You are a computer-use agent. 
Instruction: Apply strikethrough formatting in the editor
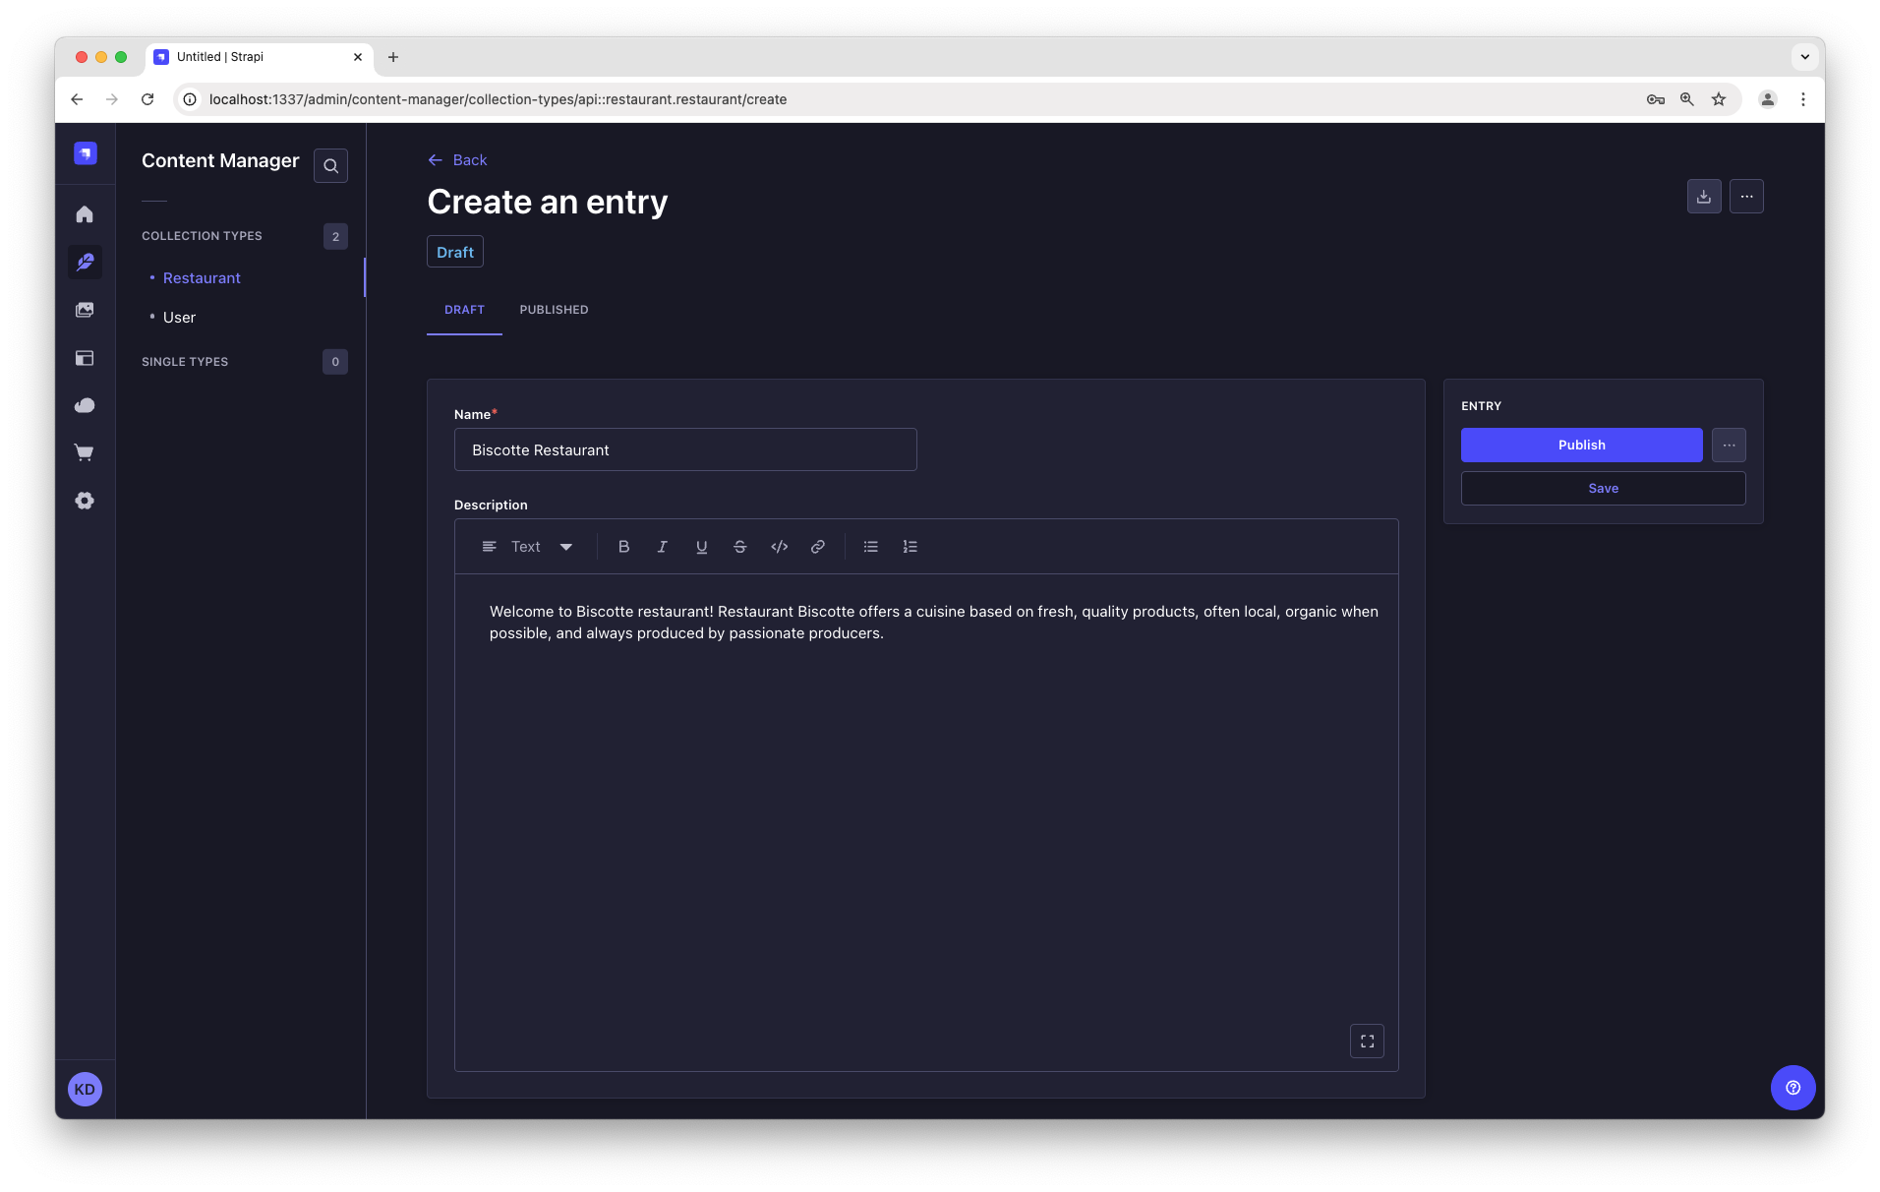click(740, 547)
